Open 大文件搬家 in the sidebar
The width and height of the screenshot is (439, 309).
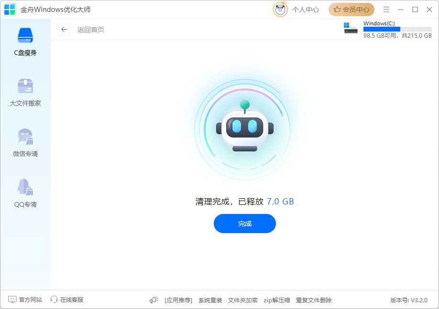click(25, 86)
